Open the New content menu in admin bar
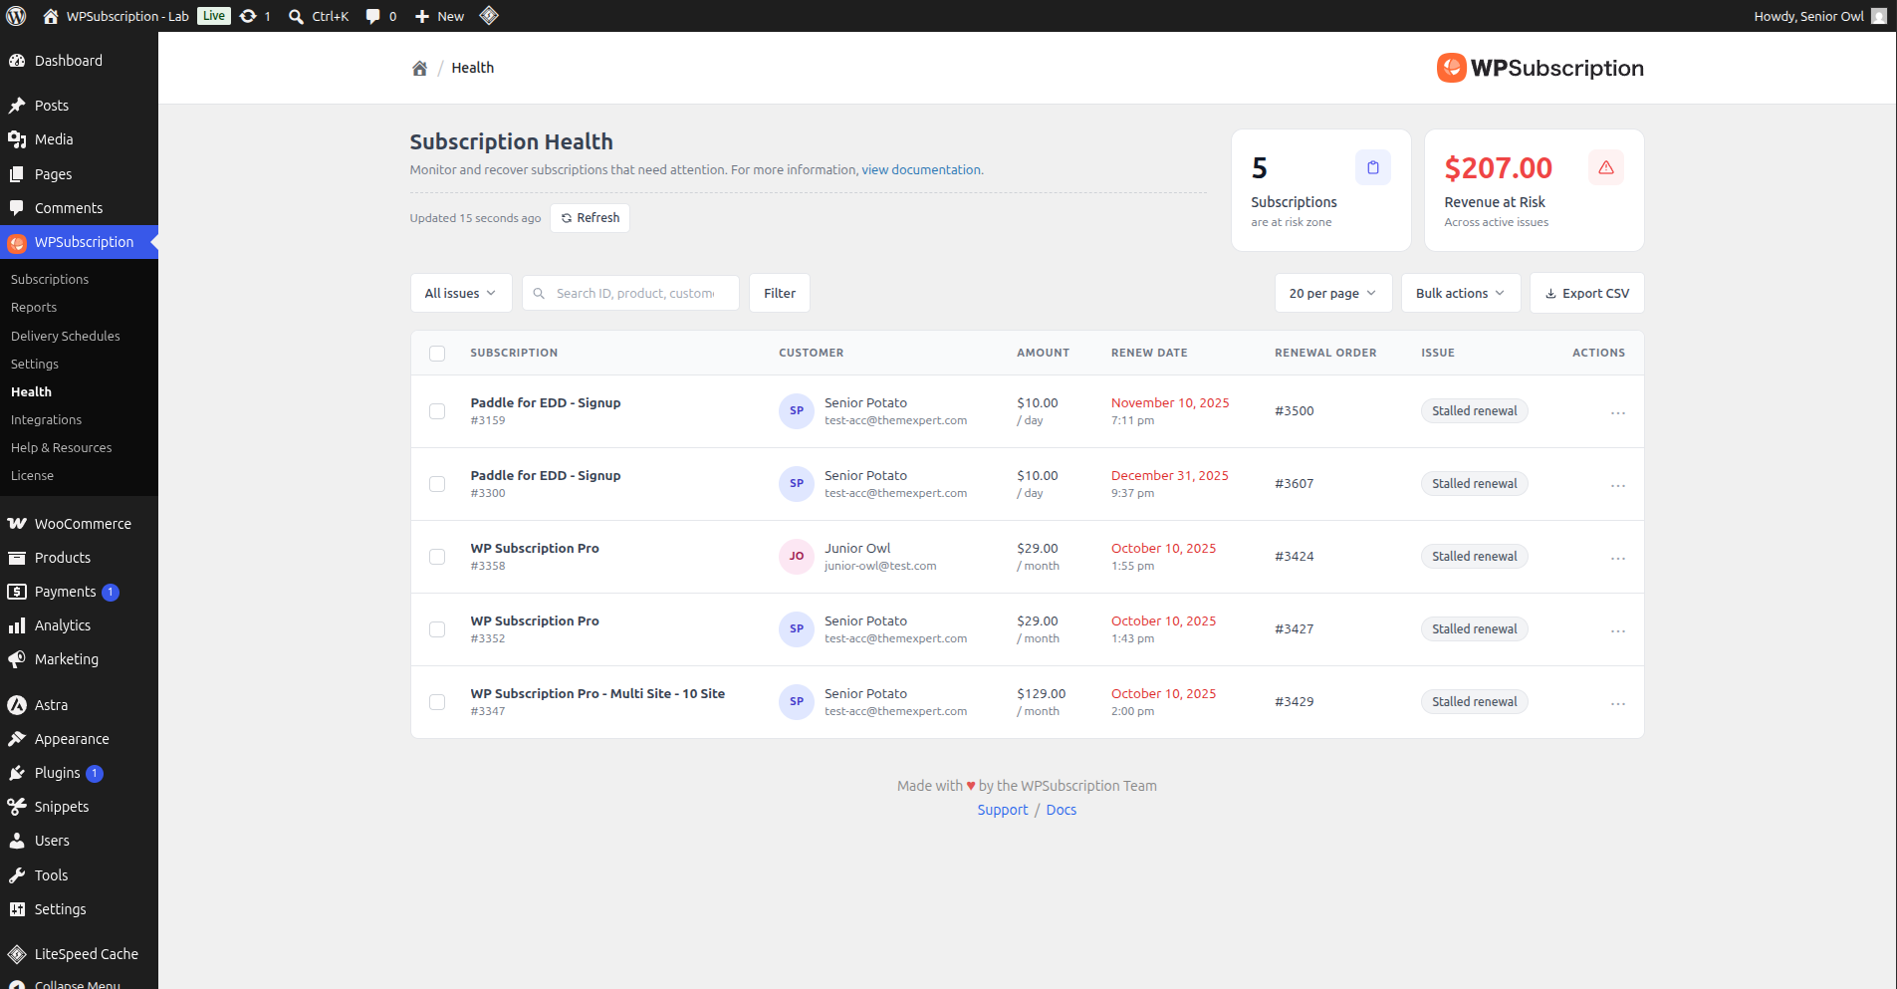1897x989 pixels. [439, 16]
